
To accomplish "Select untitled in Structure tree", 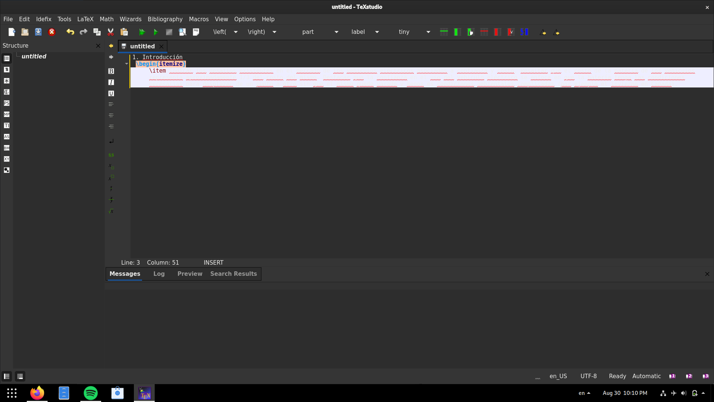I will tap(34, 56).
